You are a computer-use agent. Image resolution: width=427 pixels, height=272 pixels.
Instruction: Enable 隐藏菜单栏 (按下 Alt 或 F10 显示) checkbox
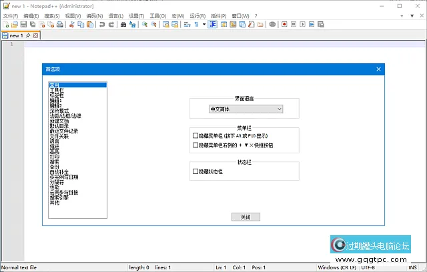point(195,135)
